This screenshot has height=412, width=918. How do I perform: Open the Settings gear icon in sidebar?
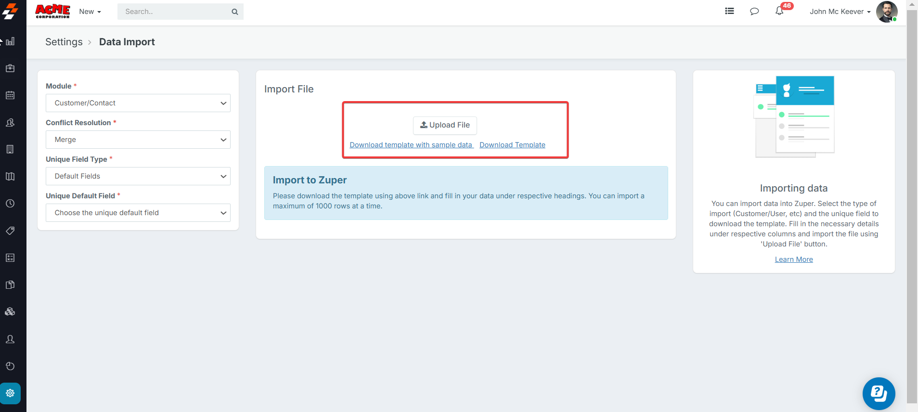click(10, 393)
